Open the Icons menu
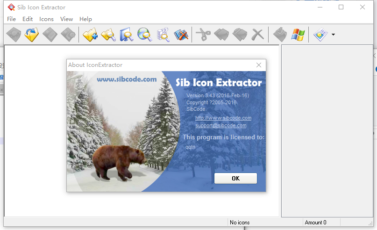 click(46, 19)
